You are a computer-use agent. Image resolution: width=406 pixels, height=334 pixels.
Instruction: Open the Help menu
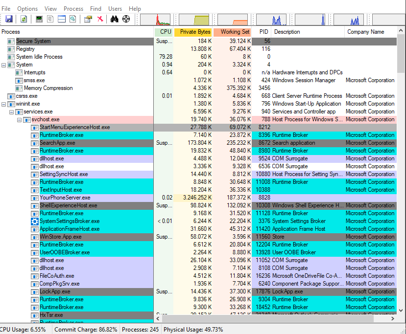(135, 8)
